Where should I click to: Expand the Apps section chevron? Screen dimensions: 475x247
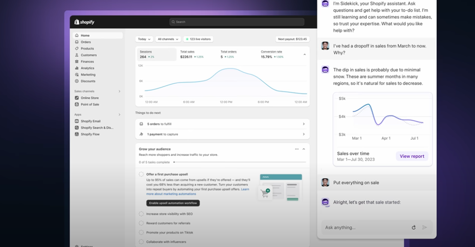pyautogui.click(x=119, y=115)
